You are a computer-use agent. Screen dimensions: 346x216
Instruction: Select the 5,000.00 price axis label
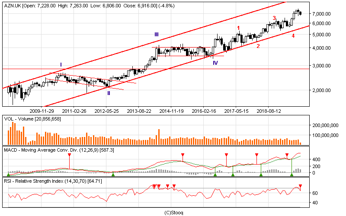click(x=321, y=35)
